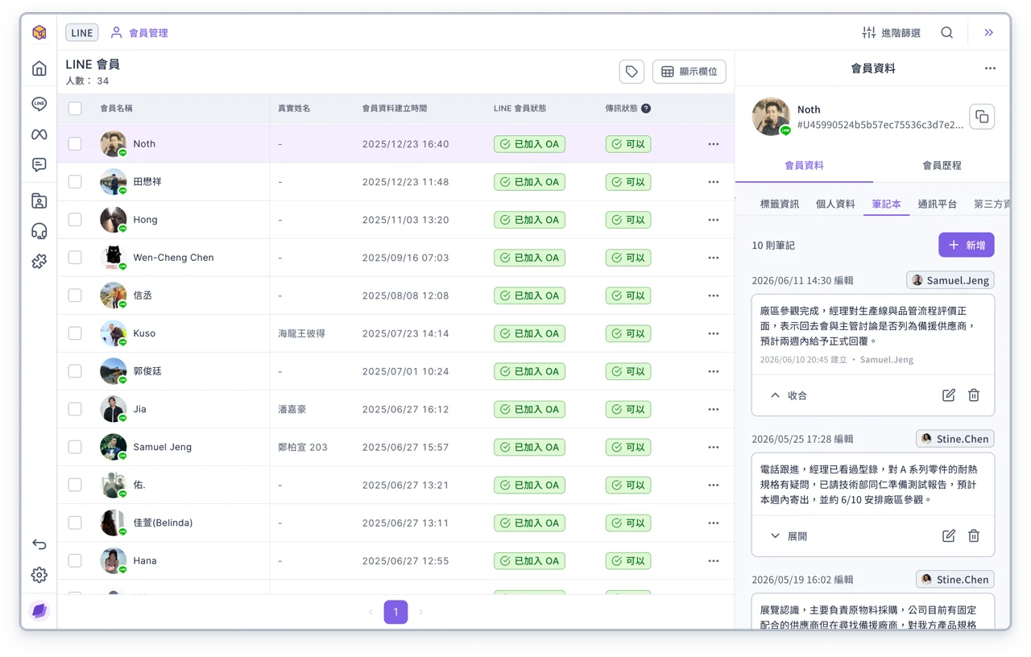
Task: Click the 會員管理 breadcrumb link
Action: point(139,33)
